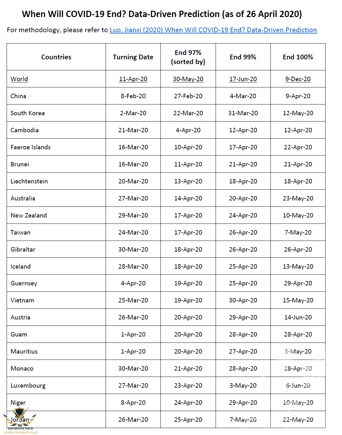Open World's 11-Apr-20 turning date link
Image resolution: width=342 pixels, height=435 pixels.
click(x=133, y=79)
